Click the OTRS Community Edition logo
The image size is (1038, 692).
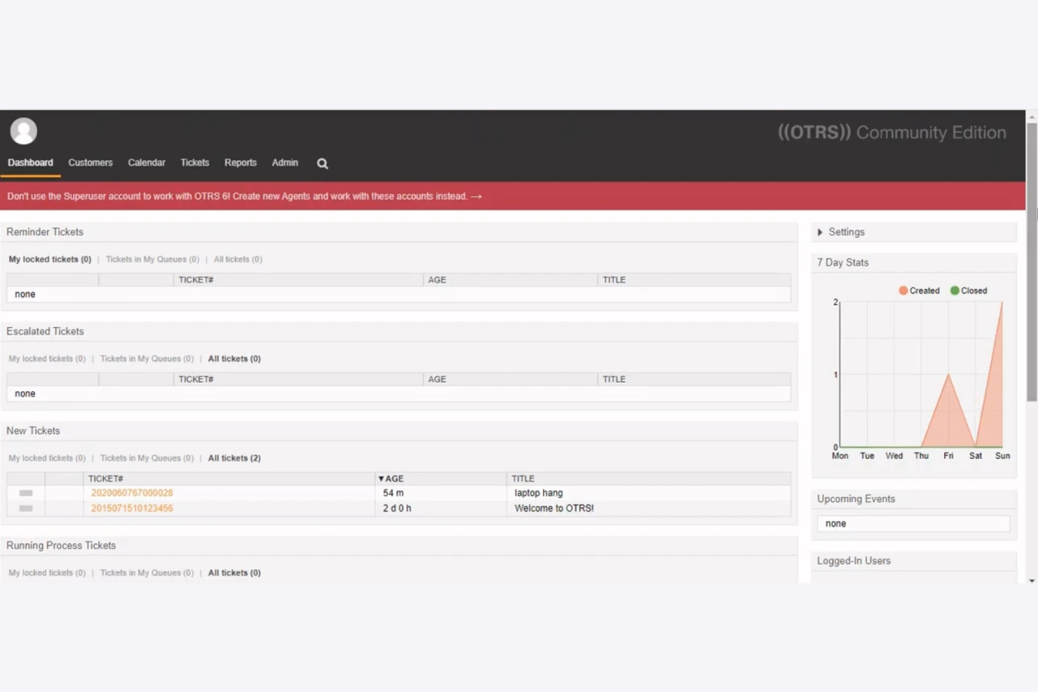tap(892, 132)
